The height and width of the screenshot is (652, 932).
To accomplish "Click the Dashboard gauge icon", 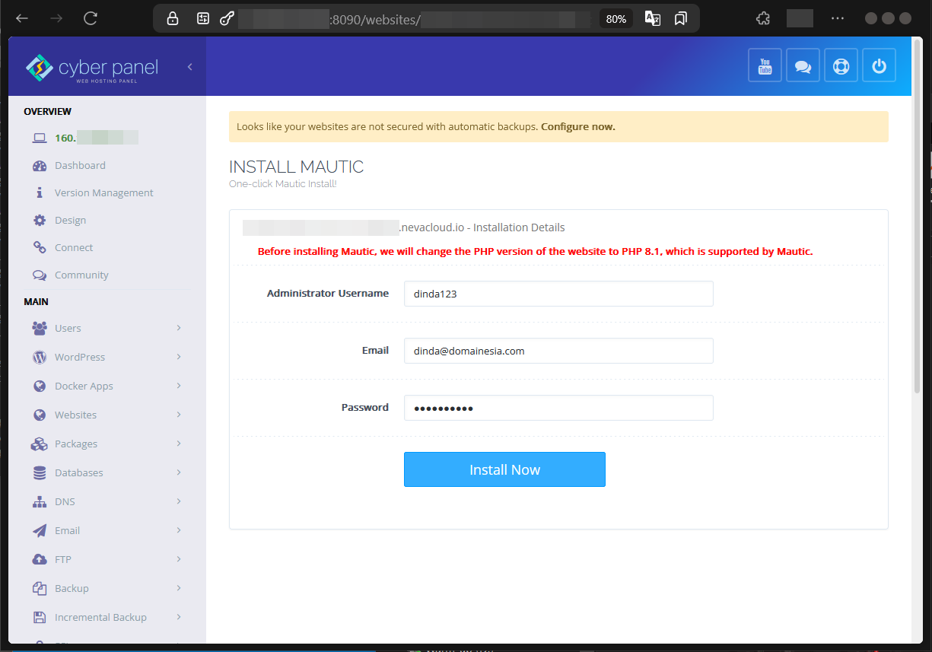I will point(40,166).
